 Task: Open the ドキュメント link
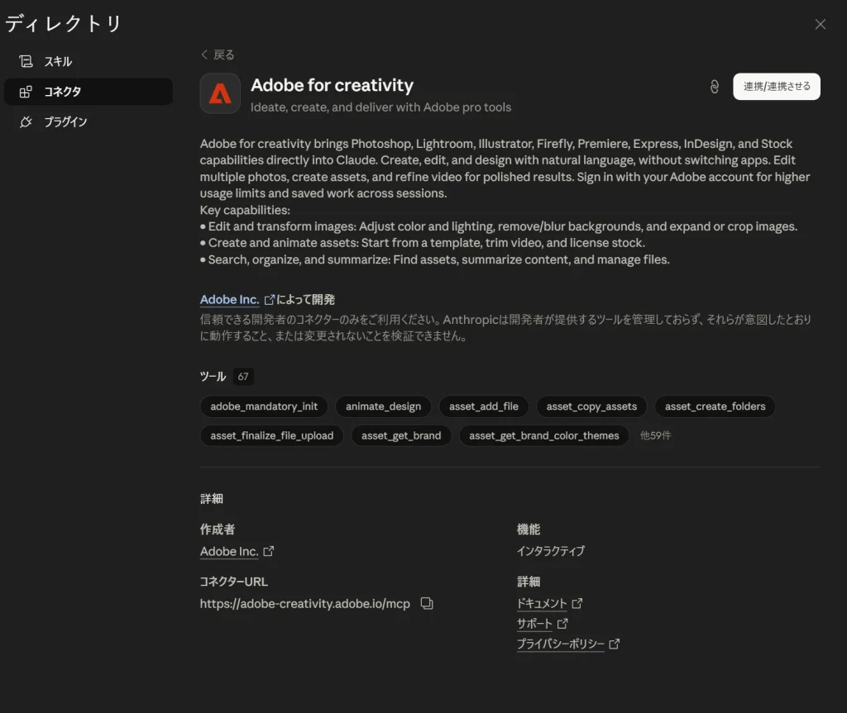543,603
